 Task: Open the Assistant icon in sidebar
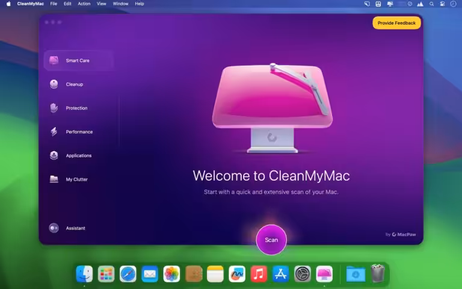click(54, 228)
